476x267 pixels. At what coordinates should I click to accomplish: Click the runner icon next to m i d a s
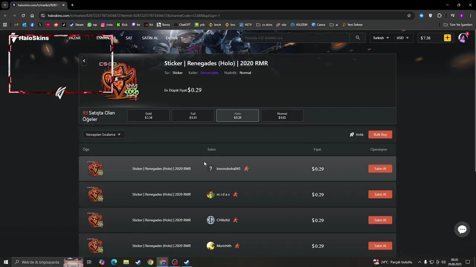pyautogui.click(x=235, y=194)
